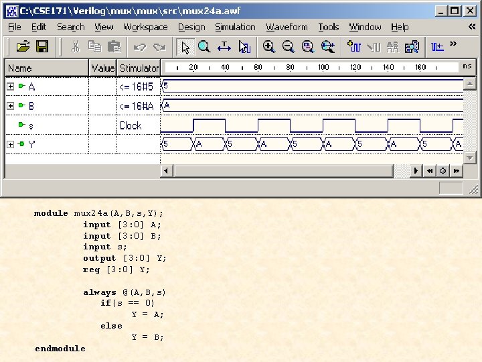This screenshot has height=362, width=482.
Task: Open the Simulation menu
Action: (x=235, y=27)
